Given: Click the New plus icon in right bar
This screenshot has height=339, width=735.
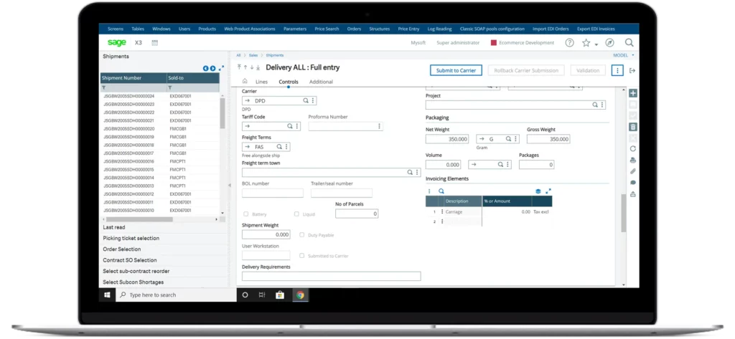Looking at the screenshot, I should 633,93.
